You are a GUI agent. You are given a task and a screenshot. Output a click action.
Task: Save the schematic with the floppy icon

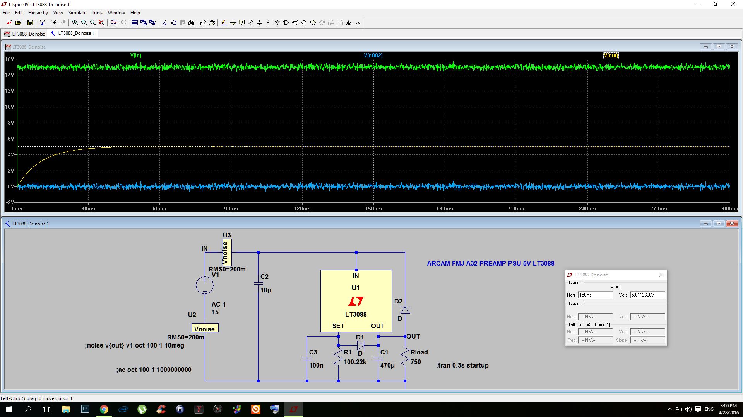tap(30, 23)
